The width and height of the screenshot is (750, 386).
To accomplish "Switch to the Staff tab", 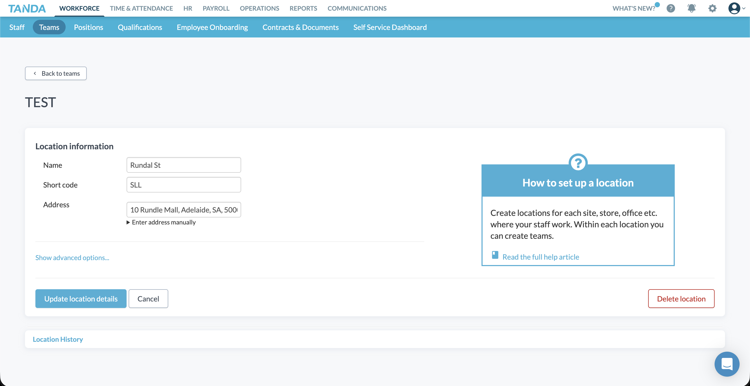I will point(17,27).
